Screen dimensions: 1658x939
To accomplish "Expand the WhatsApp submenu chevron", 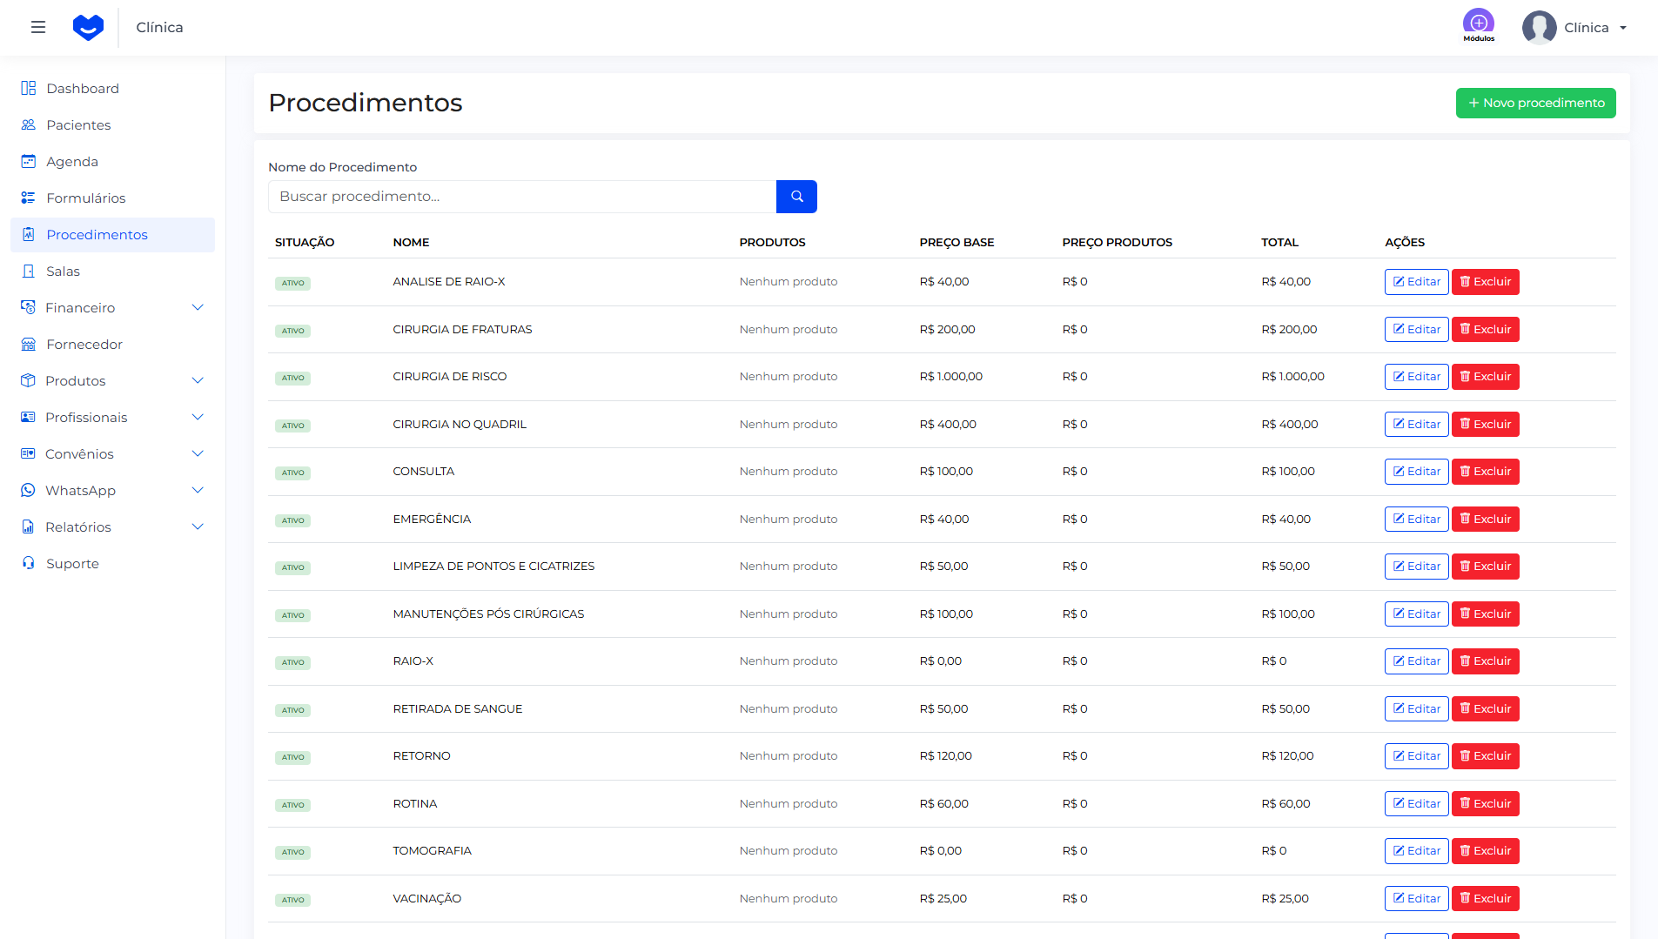I will click(x=198, y=491).
